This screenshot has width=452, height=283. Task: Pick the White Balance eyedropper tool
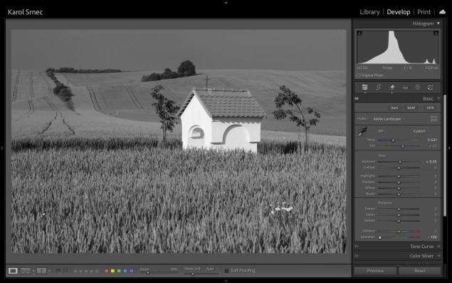pos(362,132)
